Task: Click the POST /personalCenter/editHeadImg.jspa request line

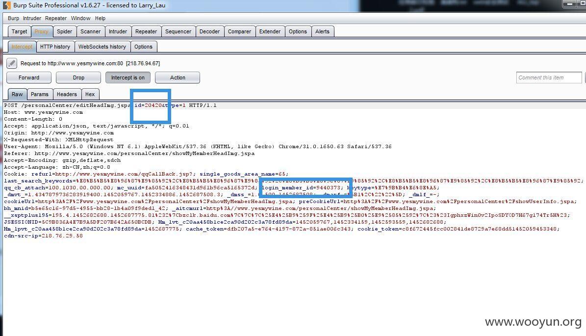Action: pyautogui.click(x=110, y=105)
